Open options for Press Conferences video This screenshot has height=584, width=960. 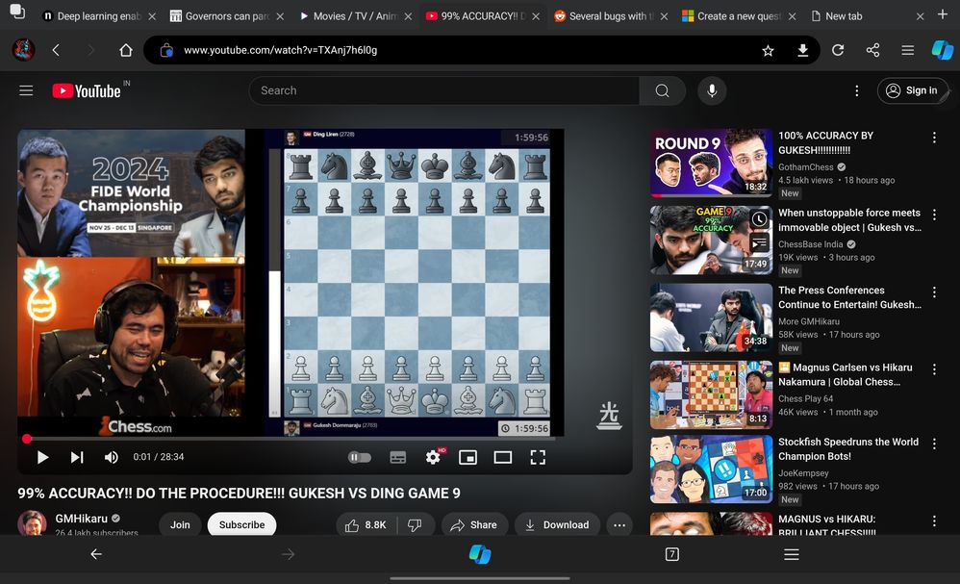[x=934, y=292]
